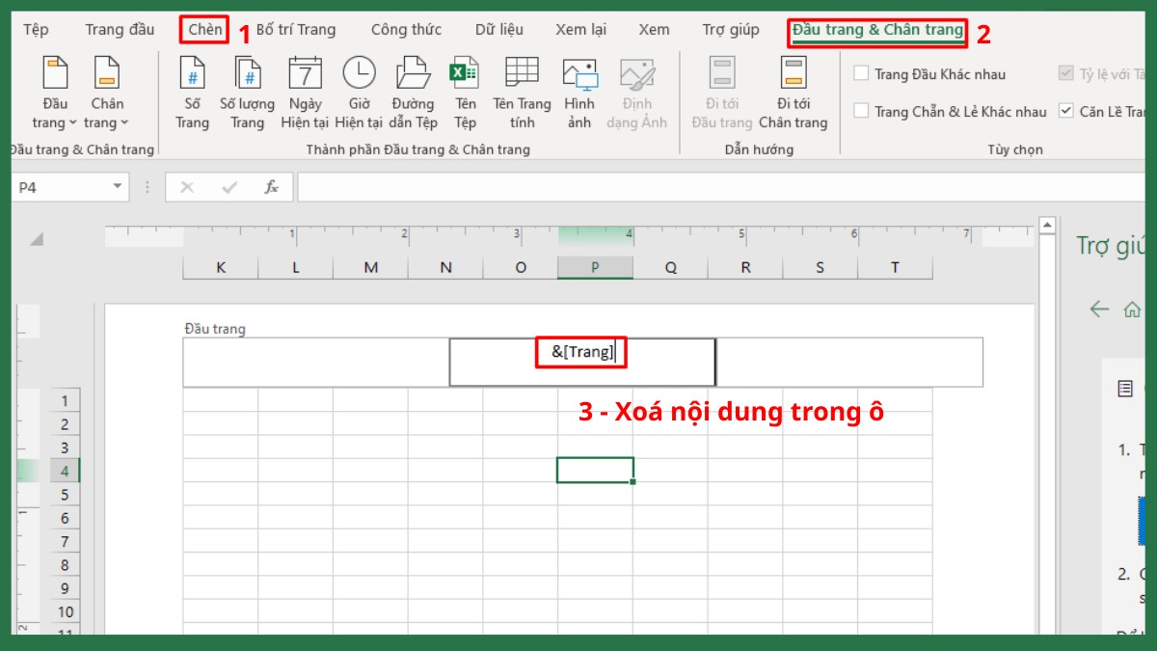Enable Trang Chẵn & Lẻ Khác nhau option
1157x651 pixels.
[x=860, y=111]
